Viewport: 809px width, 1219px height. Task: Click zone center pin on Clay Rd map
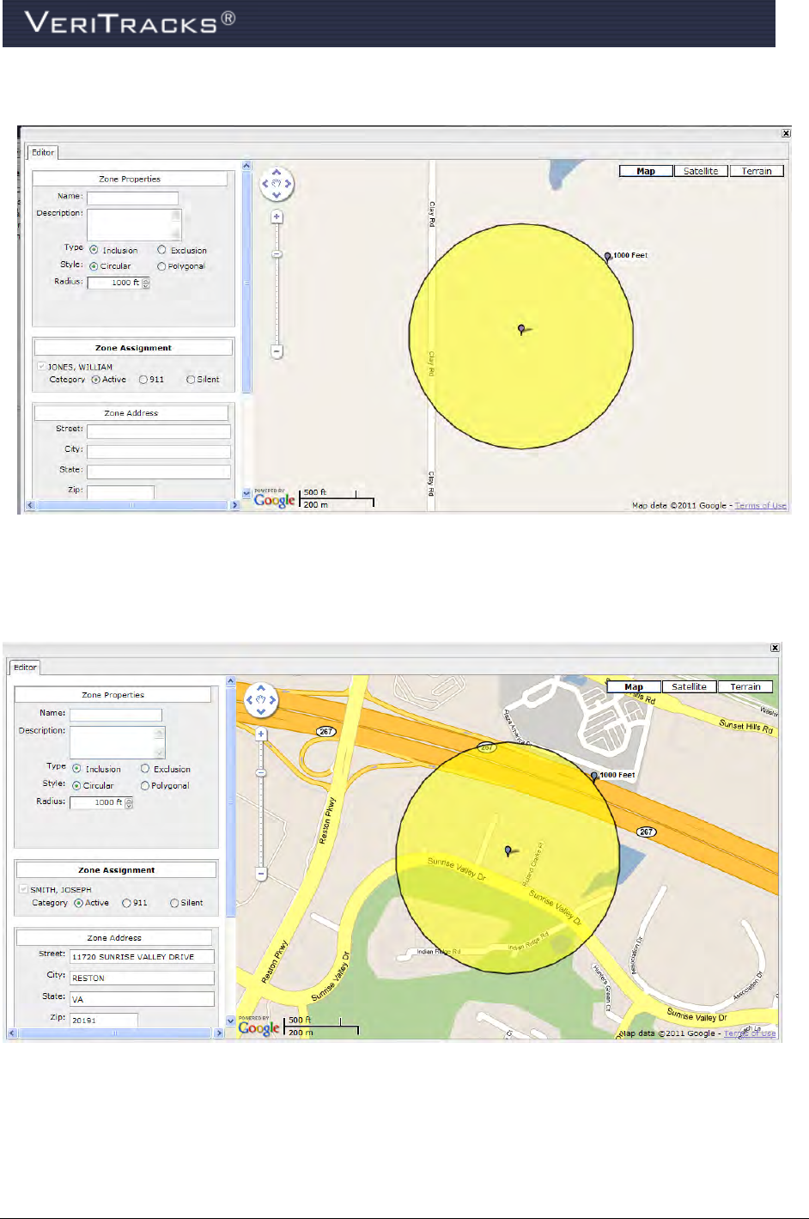[x=522, y=329]
